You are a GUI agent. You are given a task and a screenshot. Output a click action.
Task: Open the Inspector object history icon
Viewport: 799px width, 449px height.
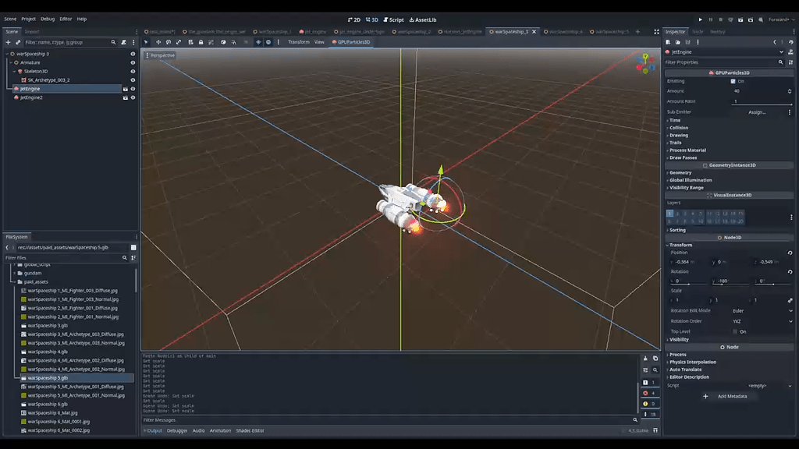[x=791, y=42]
